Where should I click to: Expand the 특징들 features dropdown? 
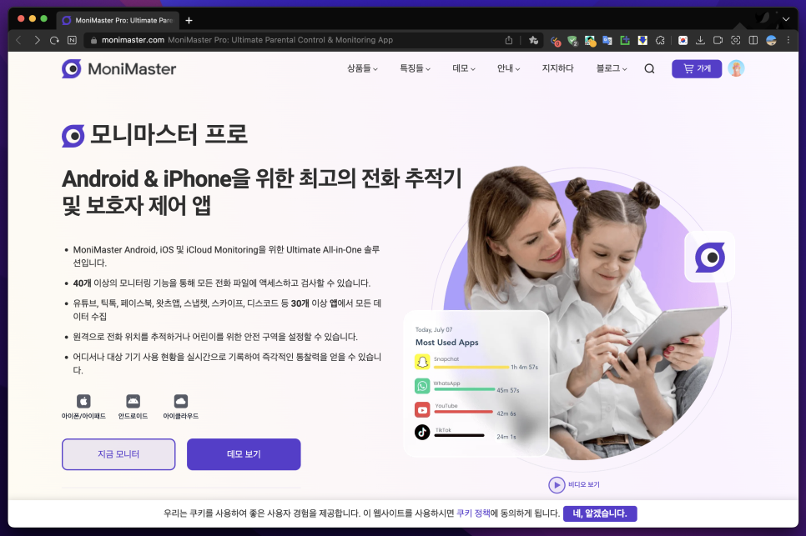click(x=416, y=68)
